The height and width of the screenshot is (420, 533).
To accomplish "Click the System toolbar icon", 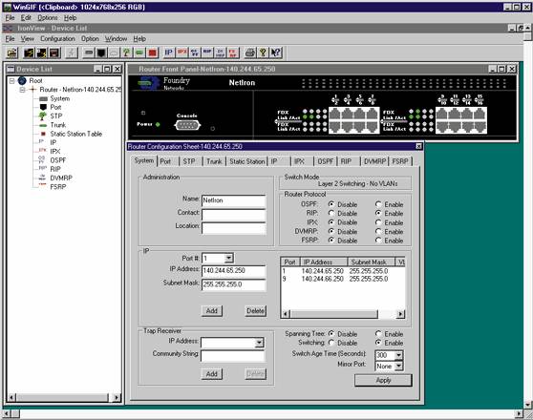I will point(89,52).
